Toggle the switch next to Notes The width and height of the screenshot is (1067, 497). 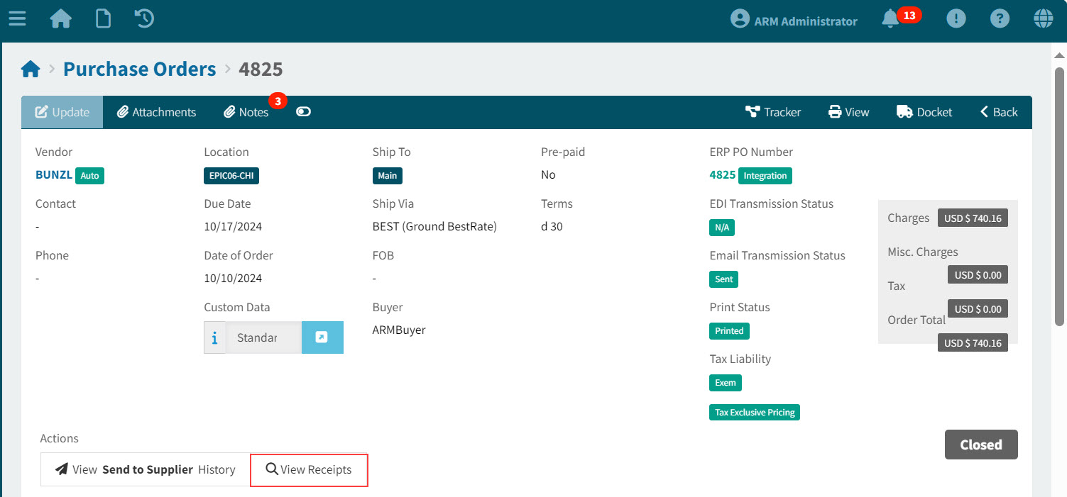303,112
